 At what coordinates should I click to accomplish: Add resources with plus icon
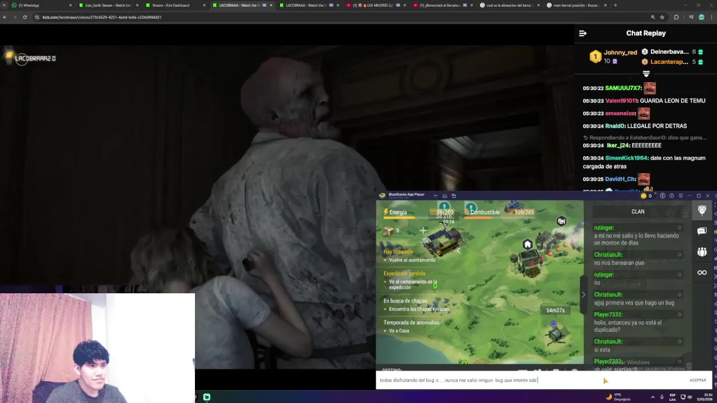423,230
